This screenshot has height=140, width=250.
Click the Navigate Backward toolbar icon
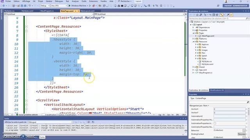coord(4,6)
